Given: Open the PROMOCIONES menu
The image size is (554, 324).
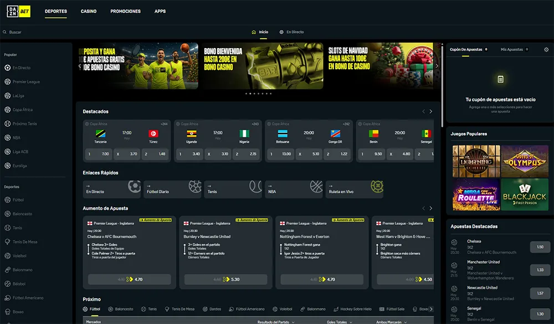Looking at the screenshot, I should point(125,11).
